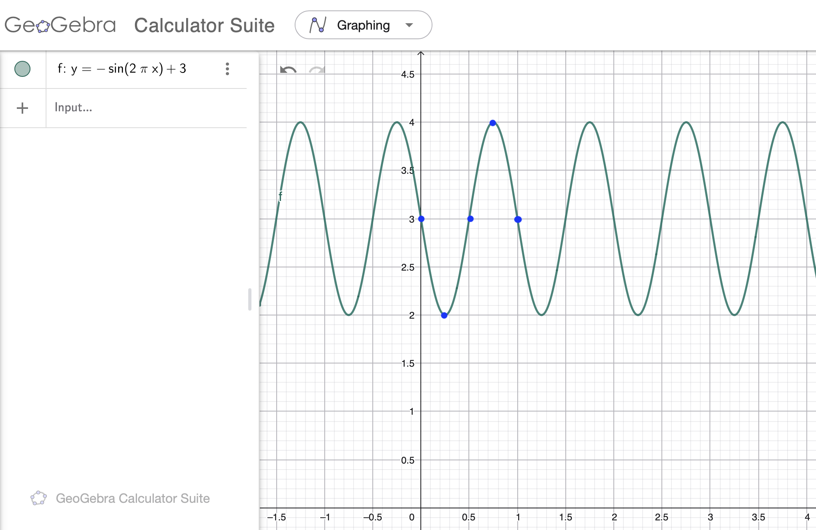Click the label f on the curve

click(280, 196)
